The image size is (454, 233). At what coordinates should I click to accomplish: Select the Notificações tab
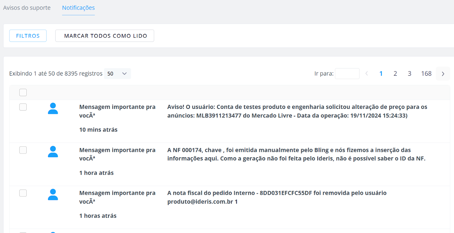tap(78, 8)
